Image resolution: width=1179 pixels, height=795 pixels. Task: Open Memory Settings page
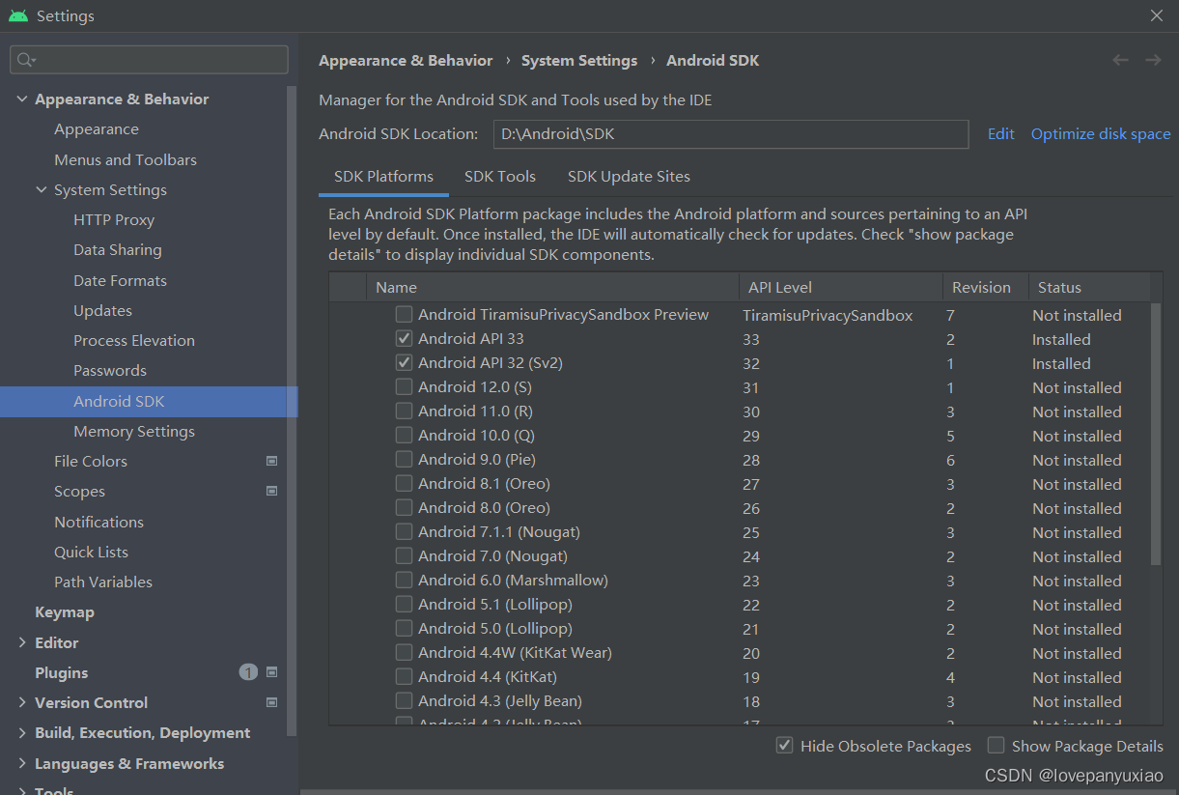pyautogui.click(x=134, y=432)
